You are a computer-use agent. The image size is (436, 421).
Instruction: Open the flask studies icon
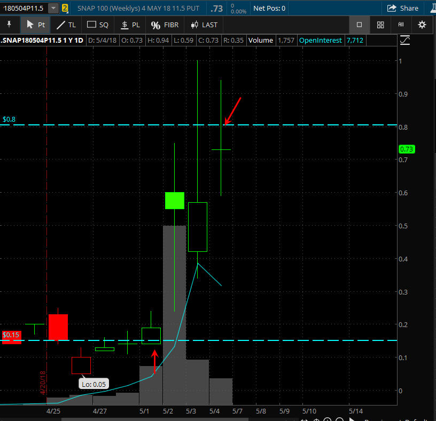click(431, 8)
